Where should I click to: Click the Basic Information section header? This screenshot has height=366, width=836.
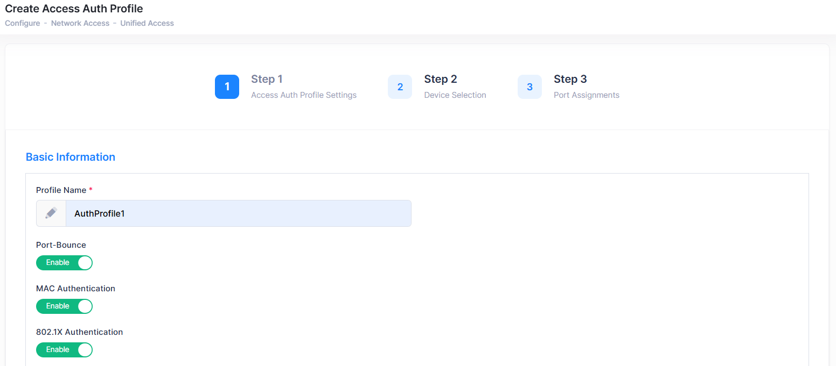point(71,157)
